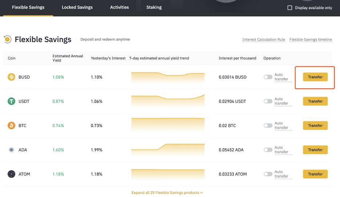This screenshot has height=197, width=340.
Task: Click the 1.99% yesterday's interest for ADA
Action: pos(97,150)
